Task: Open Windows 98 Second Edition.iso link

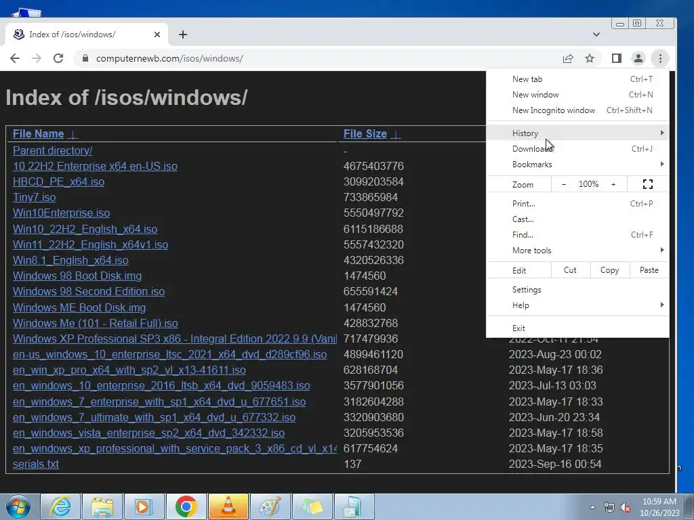Action: pyautogui.click(x=89, y=291)
